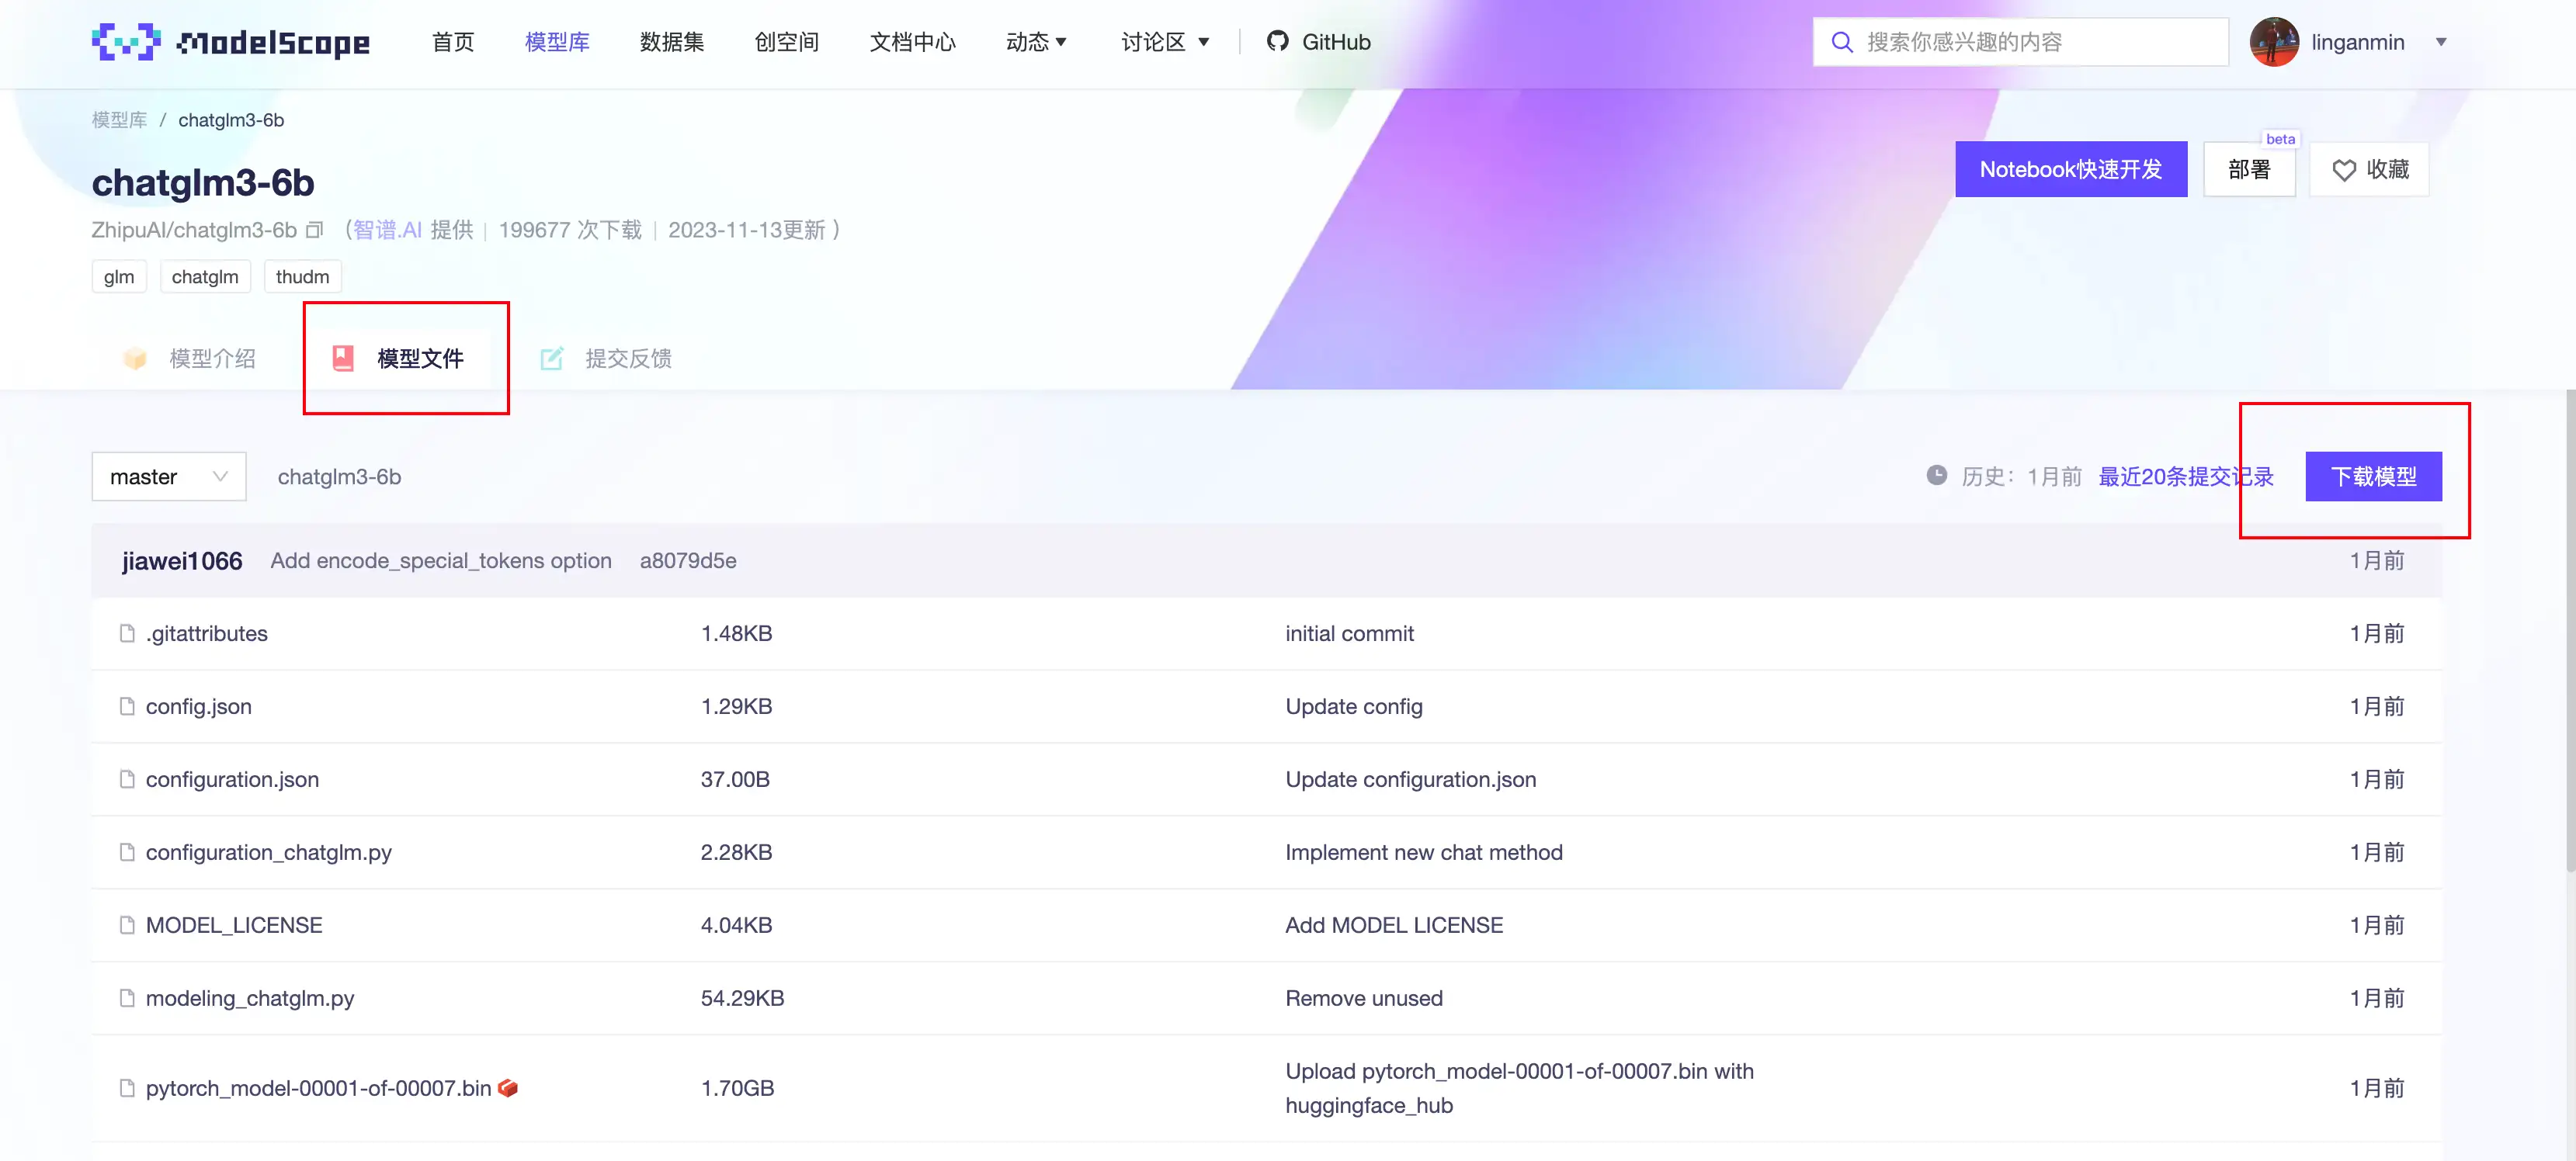Switch to the 模型文件 tab

pyautogui.click(x=398, y=358)
